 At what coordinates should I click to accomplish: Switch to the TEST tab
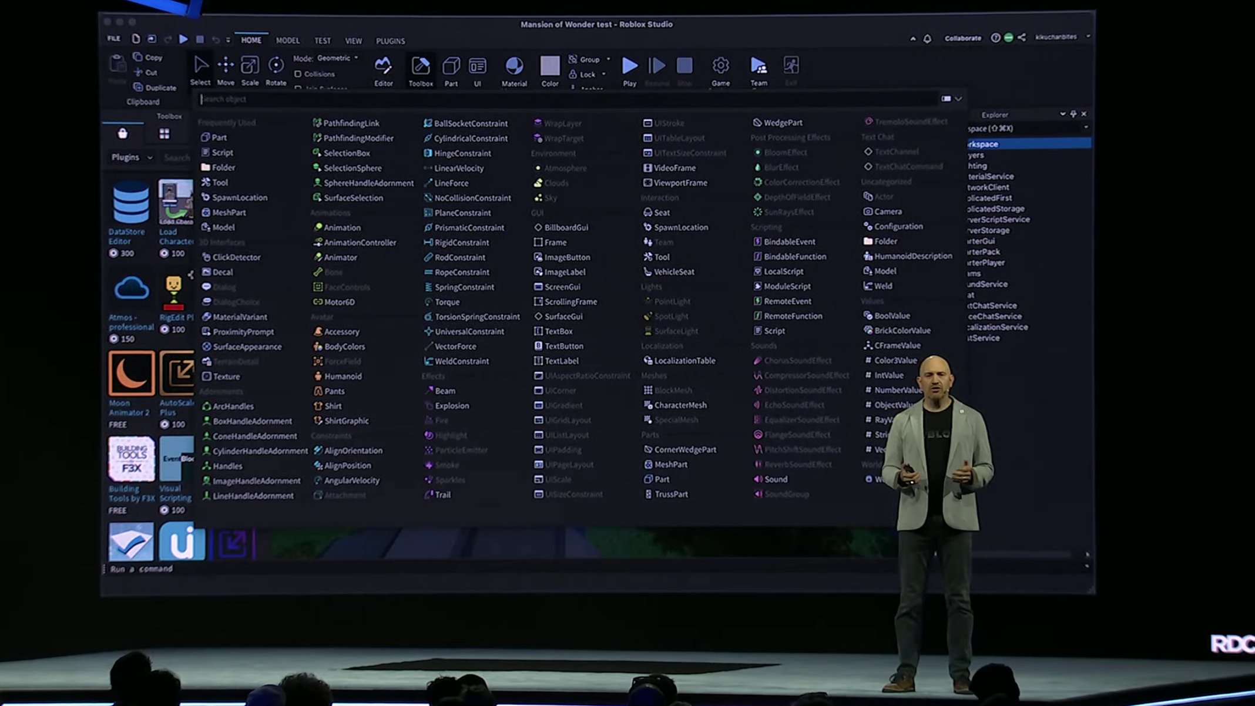(x=322, y=41)
